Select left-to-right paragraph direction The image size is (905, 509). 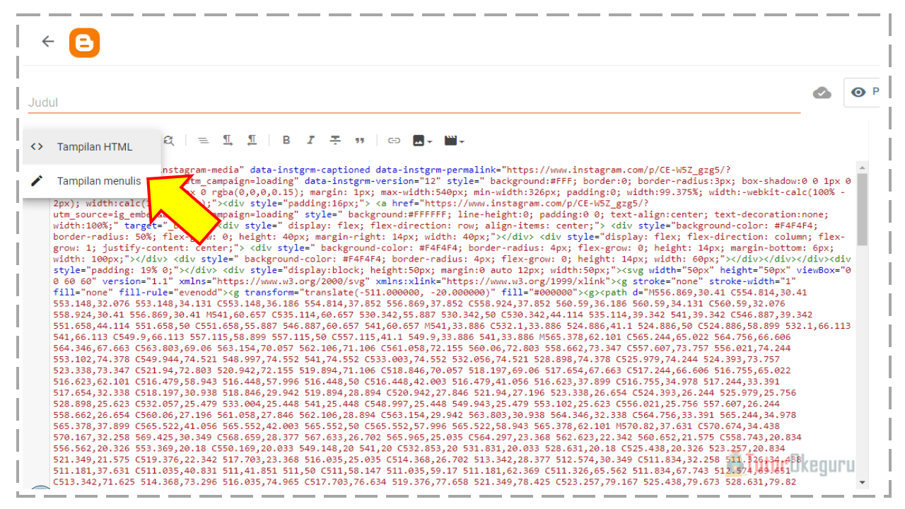coord(228,140)
